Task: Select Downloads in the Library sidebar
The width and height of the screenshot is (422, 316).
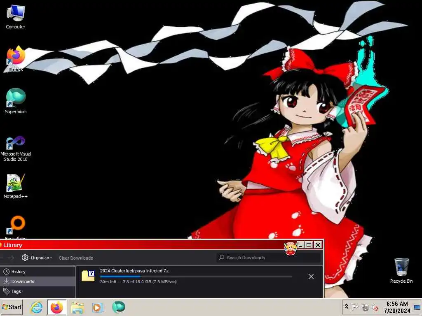Action: point(38,281)
